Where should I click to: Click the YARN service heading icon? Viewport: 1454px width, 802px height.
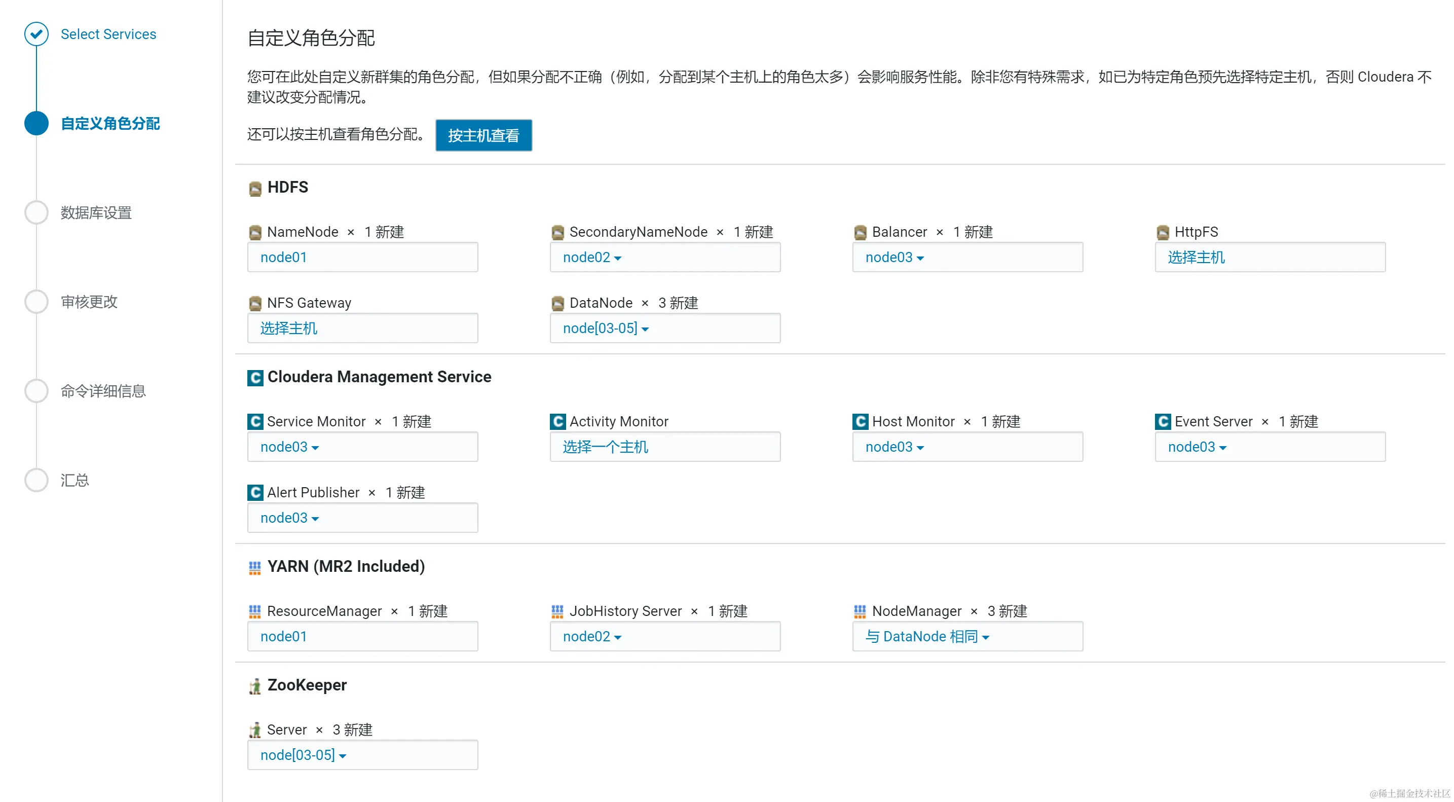coord(255,568)
